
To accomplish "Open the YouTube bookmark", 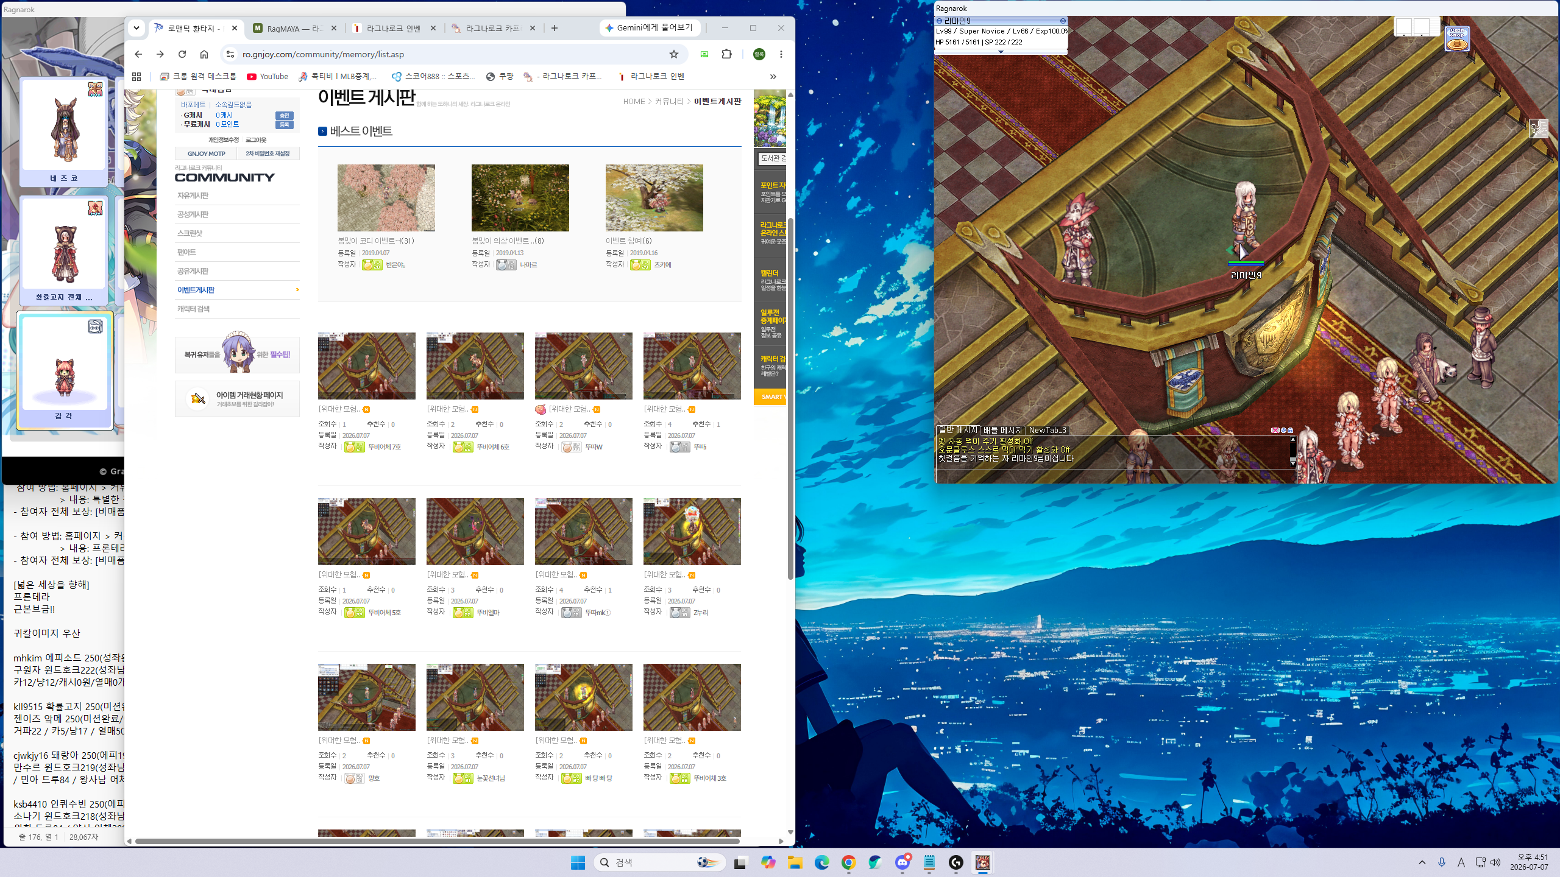I will click(x=268, y=77).
